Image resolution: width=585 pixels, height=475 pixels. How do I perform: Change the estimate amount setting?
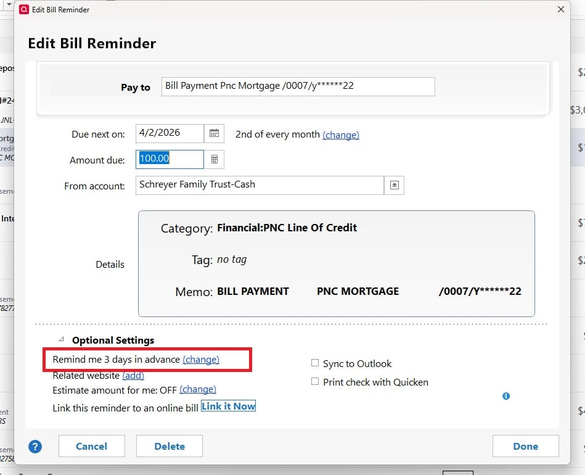[x=198, y=389]
